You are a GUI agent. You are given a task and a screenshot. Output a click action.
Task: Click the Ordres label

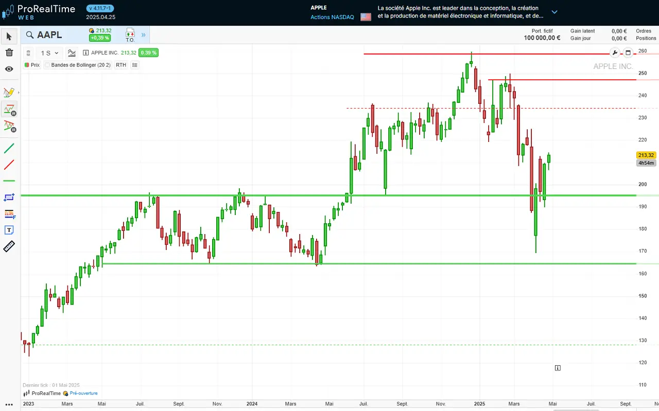click(644, 31)
